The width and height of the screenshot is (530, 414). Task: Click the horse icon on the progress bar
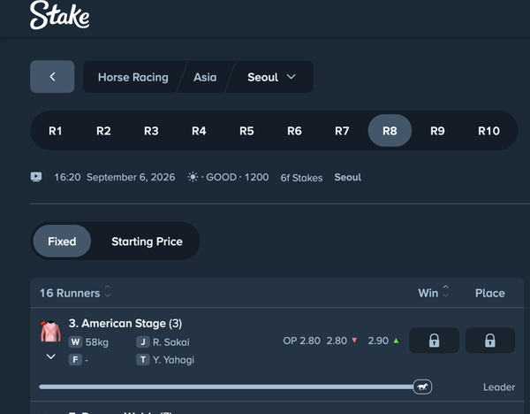point(422,387)
